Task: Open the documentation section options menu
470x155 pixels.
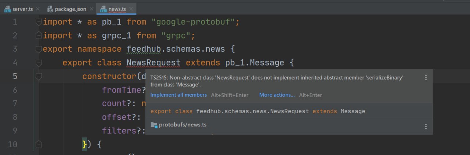Action: [x=426, y=126]
